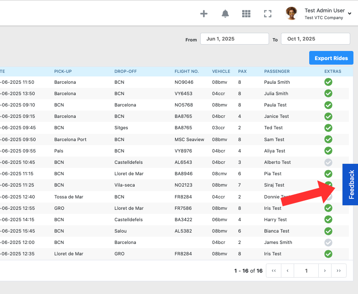Screen dimensions: 358x294
Task: Open the Feedback side tab
Action: click(x=351, y=184)
